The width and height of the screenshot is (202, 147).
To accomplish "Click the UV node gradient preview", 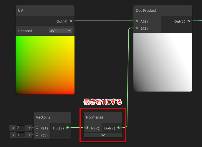I will (x=45, y=65).
